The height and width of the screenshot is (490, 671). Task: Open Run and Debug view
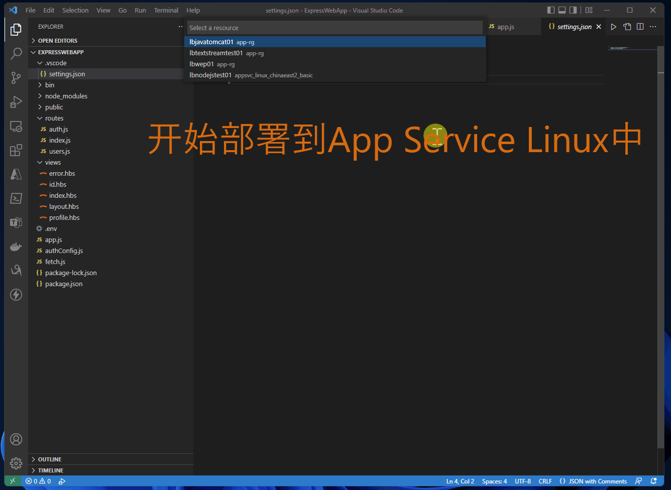(16, 102)
